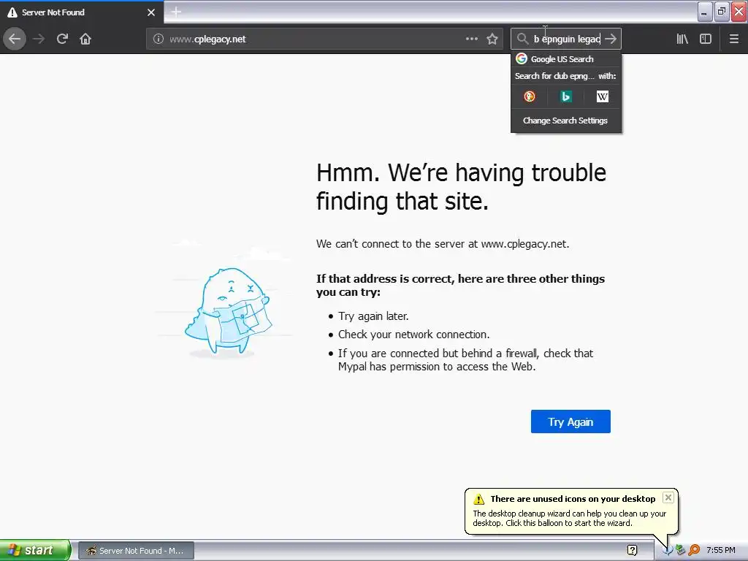Reload the current page
Image resolution: width=748 pixels, height=561 pixels.
click(x=62, y=39)
